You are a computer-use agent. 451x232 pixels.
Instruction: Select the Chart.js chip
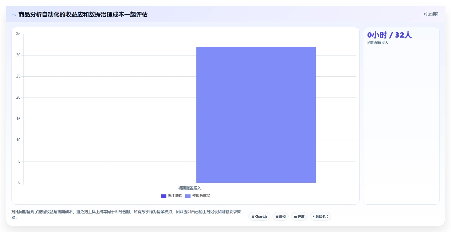tap(259, 216)
